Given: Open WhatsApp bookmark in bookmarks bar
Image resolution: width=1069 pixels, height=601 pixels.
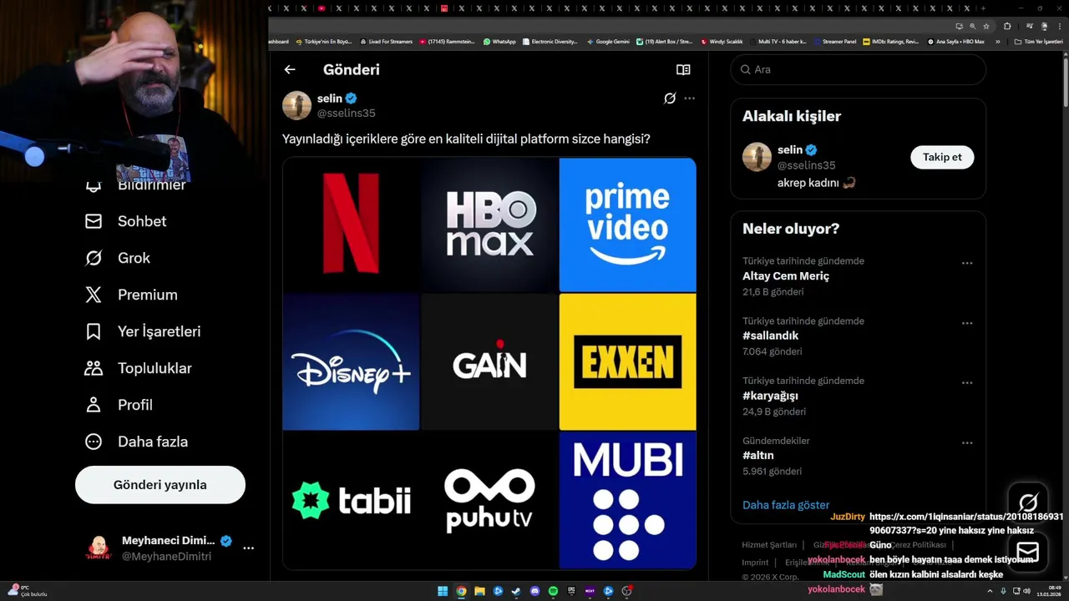Looking at the screenshot, I should pyautogui.click(x=499, y=41).
